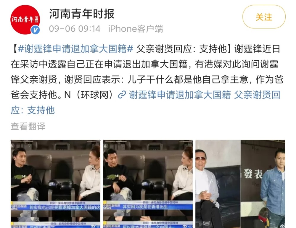Open third photo of man in sunglasses
296x228 pixels.
pos(240,184)
